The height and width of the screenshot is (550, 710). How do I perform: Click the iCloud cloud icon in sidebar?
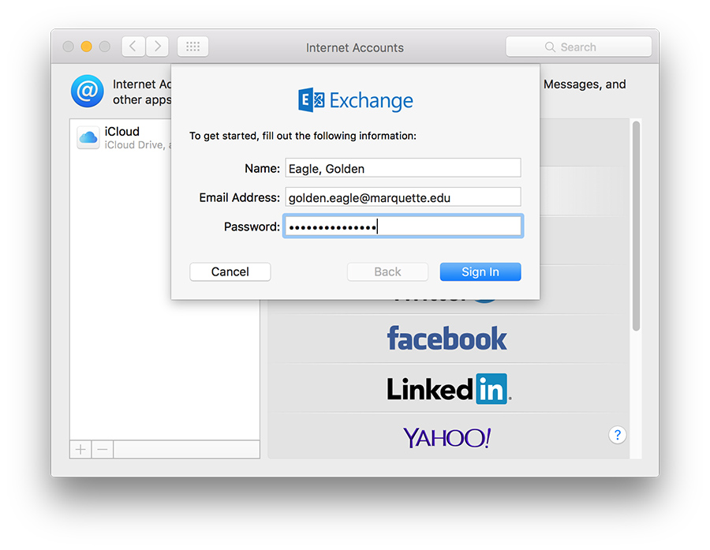(88, 138)
